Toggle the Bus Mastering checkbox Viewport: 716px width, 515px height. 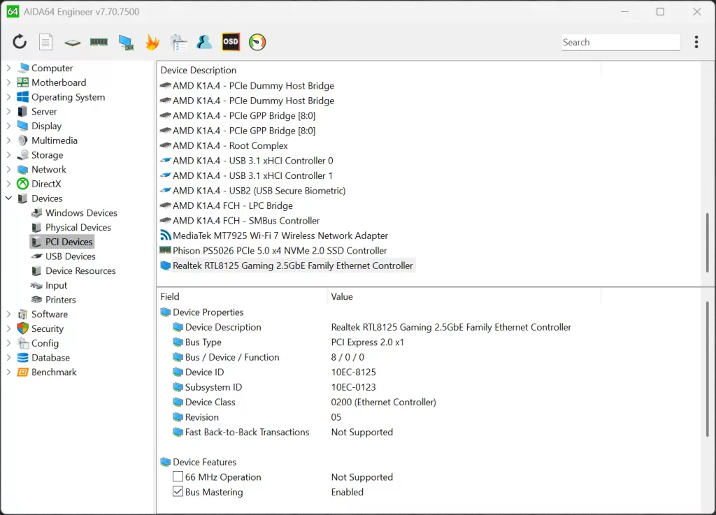pos(178,492)
